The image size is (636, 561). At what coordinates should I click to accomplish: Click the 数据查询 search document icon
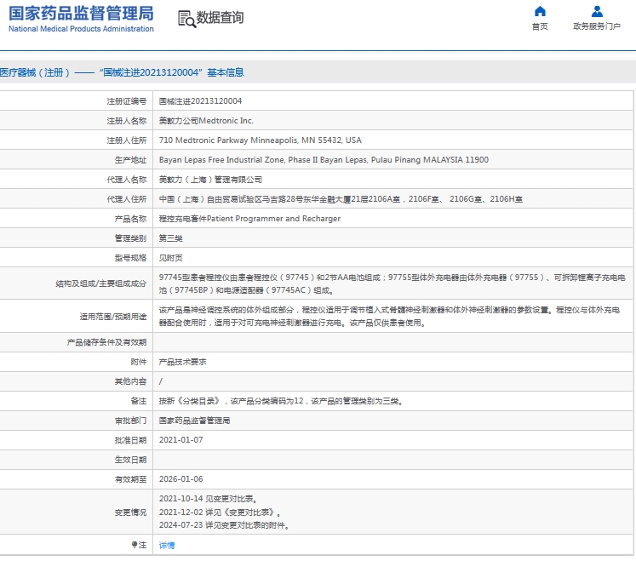click(187, 19)
